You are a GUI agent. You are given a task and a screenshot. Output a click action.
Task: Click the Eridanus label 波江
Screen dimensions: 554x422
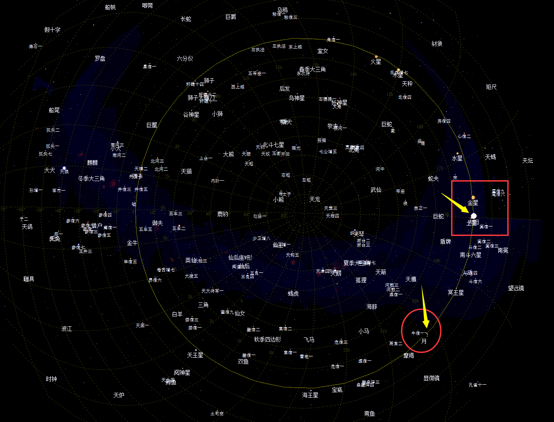pyautogui.click(x=66, y=329)
